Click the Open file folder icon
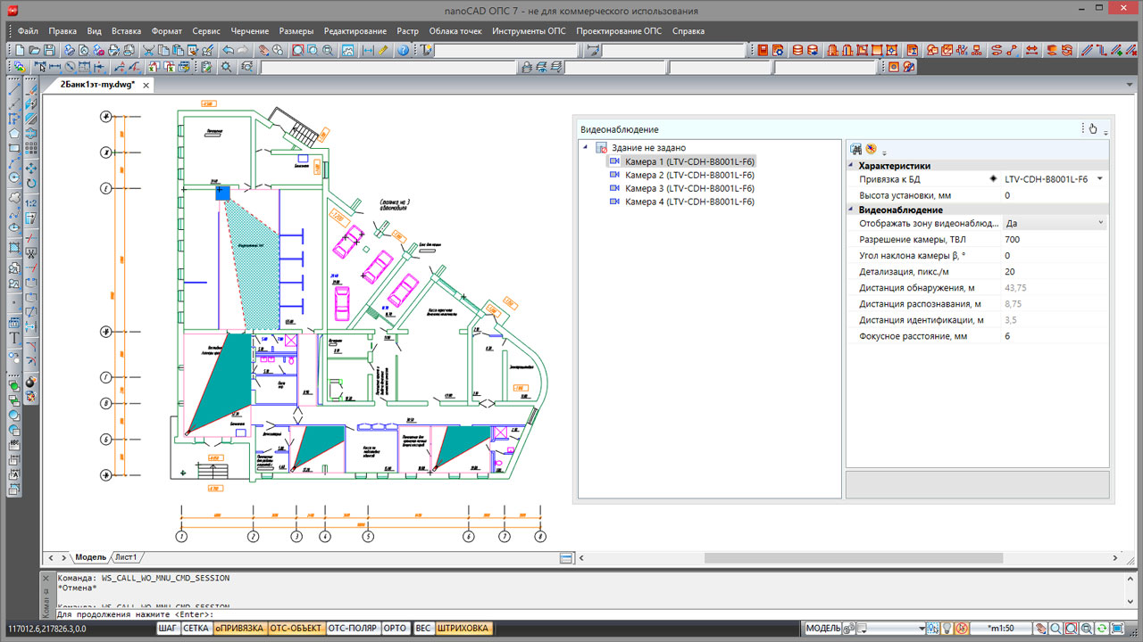 coord(34,51)
